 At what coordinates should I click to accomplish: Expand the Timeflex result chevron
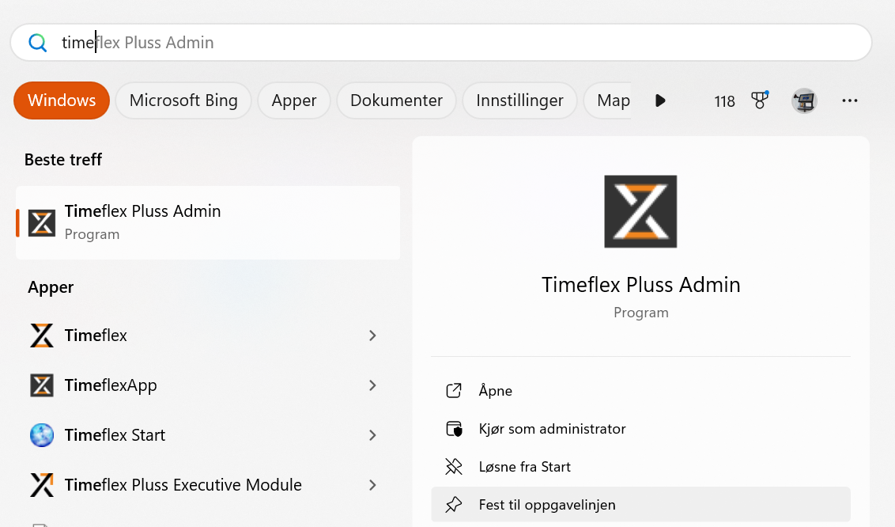coord(372,336)
